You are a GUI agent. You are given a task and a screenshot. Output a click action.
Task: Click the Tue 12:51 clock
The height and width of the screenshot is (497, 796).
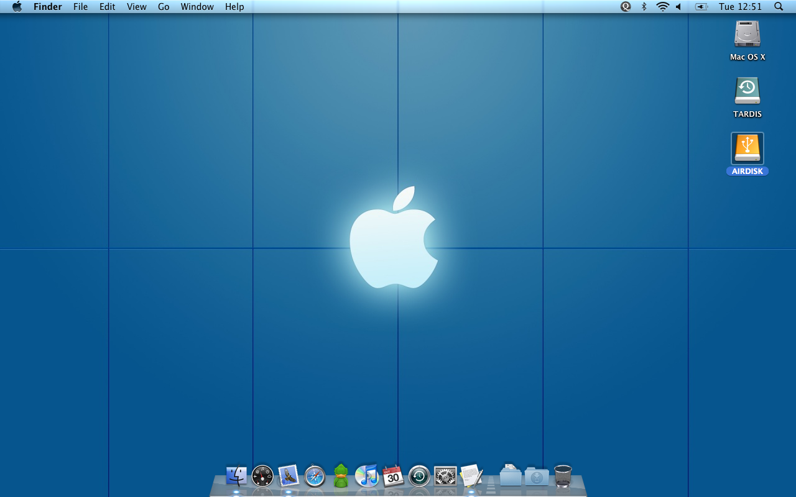pyautogui.click(x=740, y=7)
